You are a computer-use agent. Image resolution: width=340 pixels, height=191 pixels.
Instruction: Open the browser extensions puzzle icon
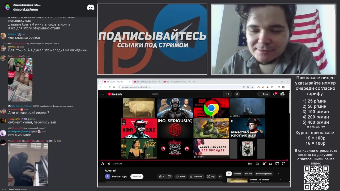point(272,87)
